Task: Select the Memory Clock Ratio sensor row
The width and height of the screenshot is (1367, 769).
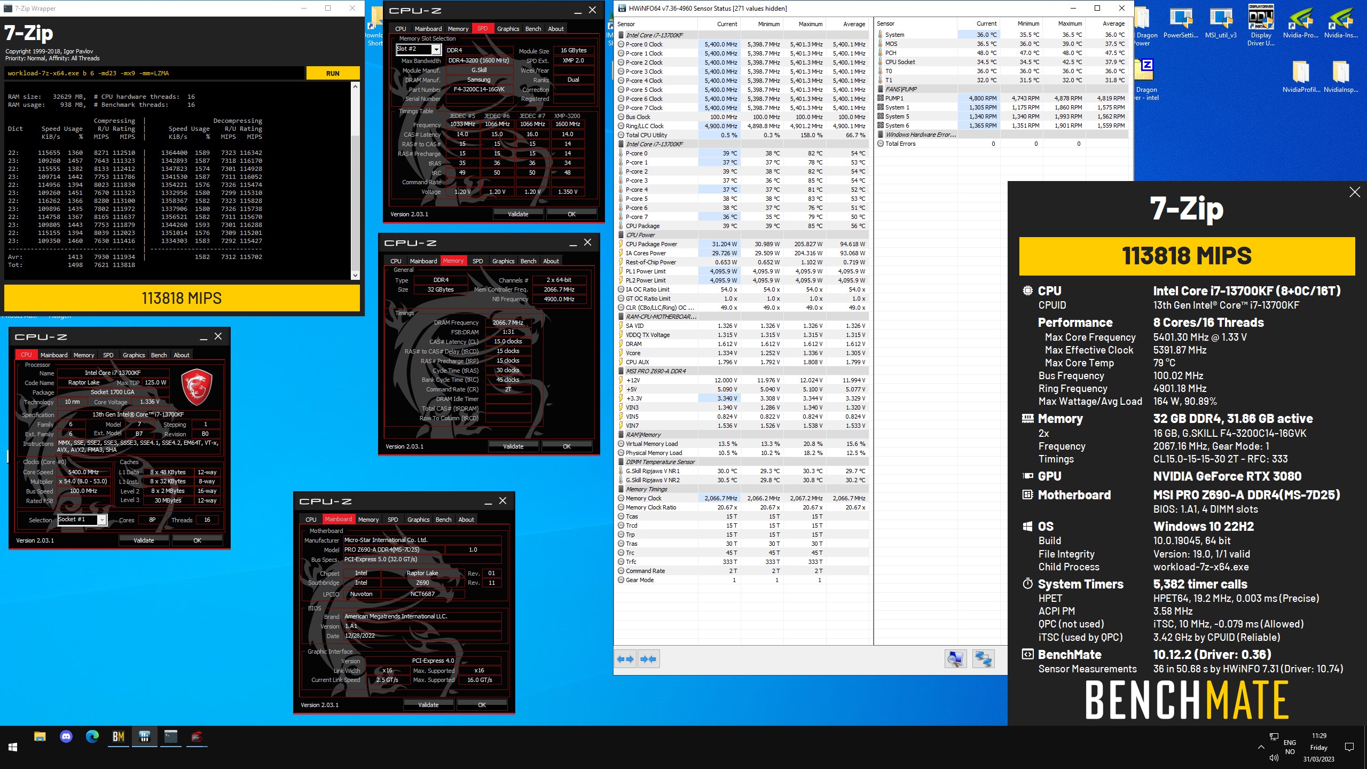Action: tap(742, 507)
